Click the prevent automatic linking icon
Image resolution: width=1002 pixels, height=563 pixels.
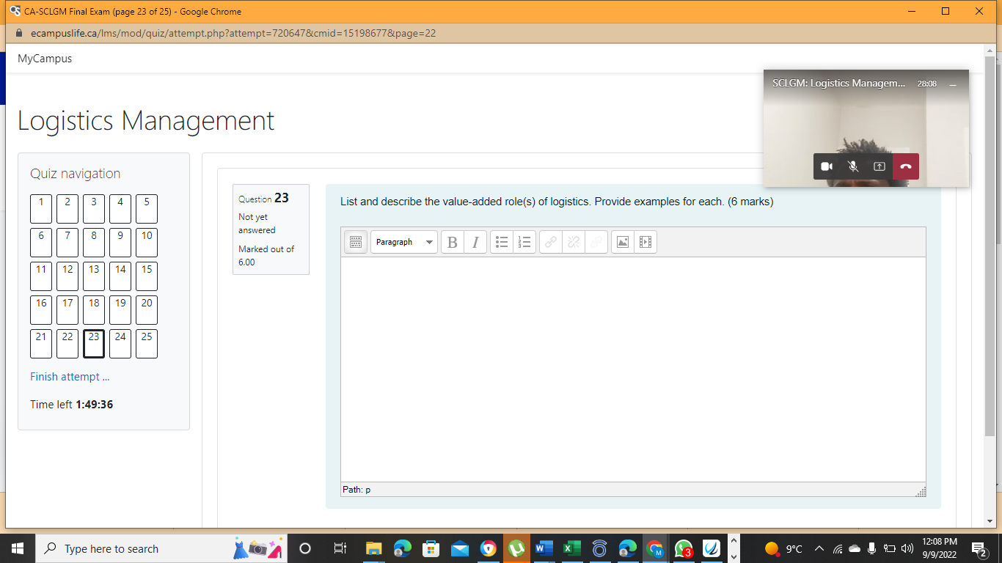tap(596, 242)
